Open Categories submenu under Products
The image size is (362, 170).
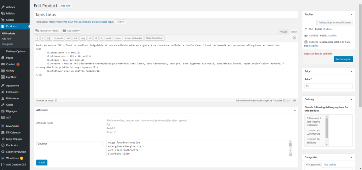click(x=7, y=44)
